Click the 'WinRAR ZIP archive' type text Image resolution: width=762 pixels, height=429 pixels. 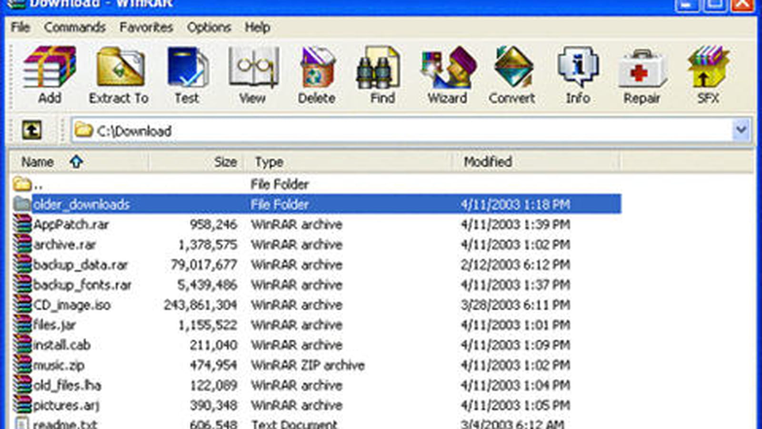(x=308, y=365)
